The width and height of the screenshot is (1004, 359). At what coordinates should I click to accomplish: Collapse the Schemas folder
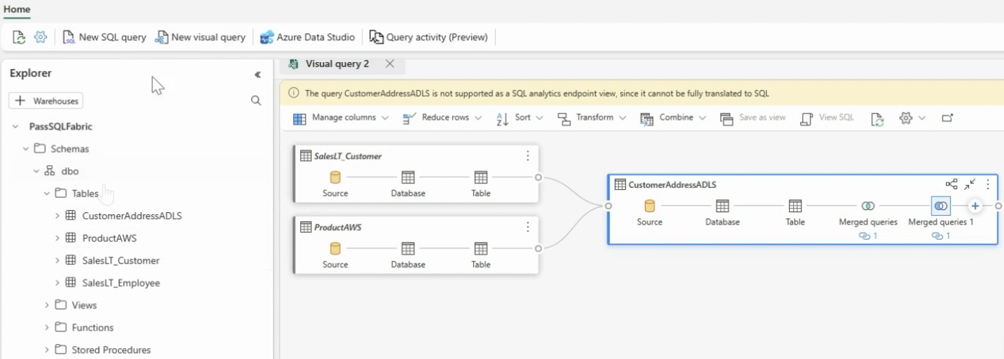coord(26,149)
